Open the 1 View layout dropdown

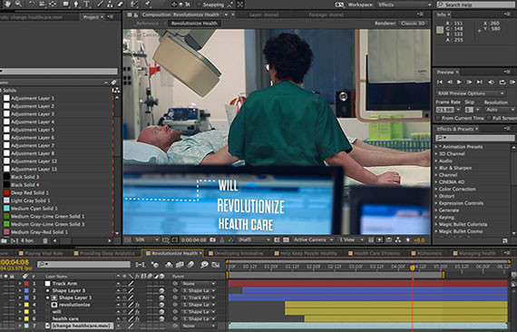[352, 239]
